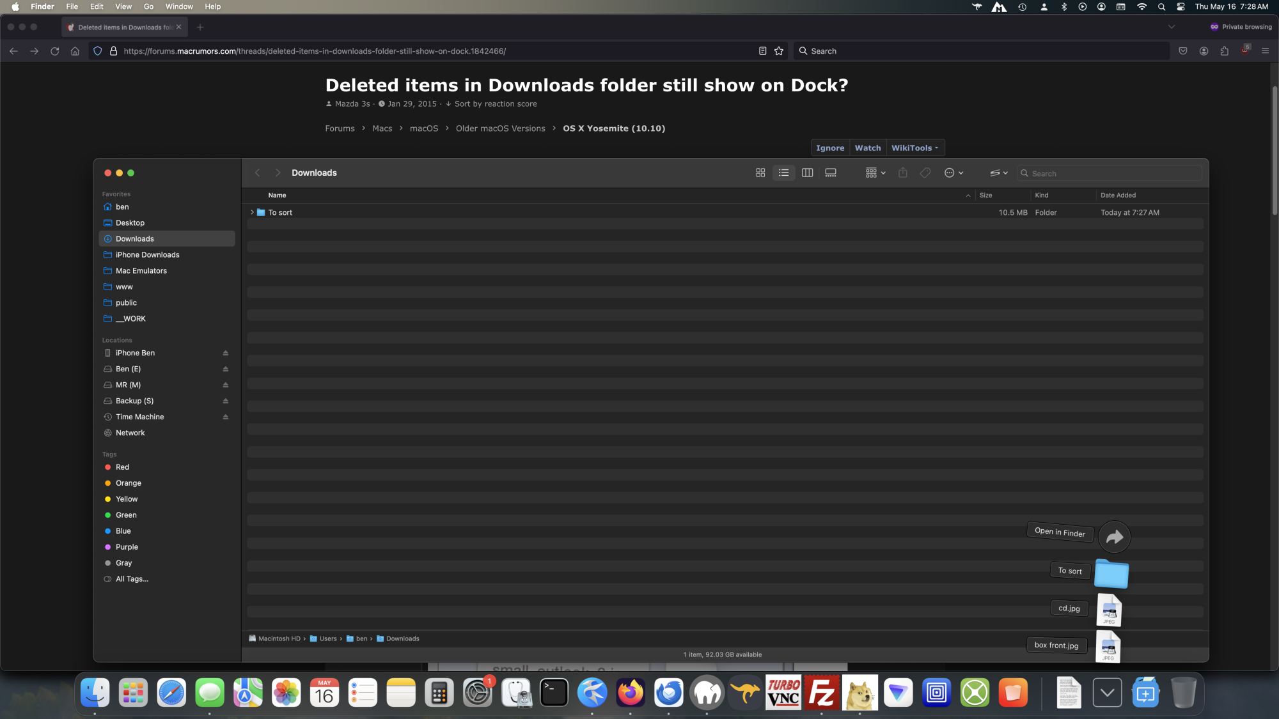Viewport: 1279px width, 719px height.
Task: Open the Older macOS Versions breadcrumb link
Action: coord(500,128)
